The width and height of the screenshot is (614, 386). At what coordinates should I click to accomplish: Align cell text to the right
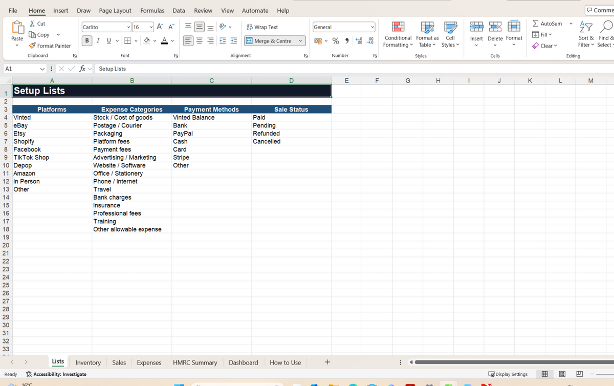click(211, 40)
